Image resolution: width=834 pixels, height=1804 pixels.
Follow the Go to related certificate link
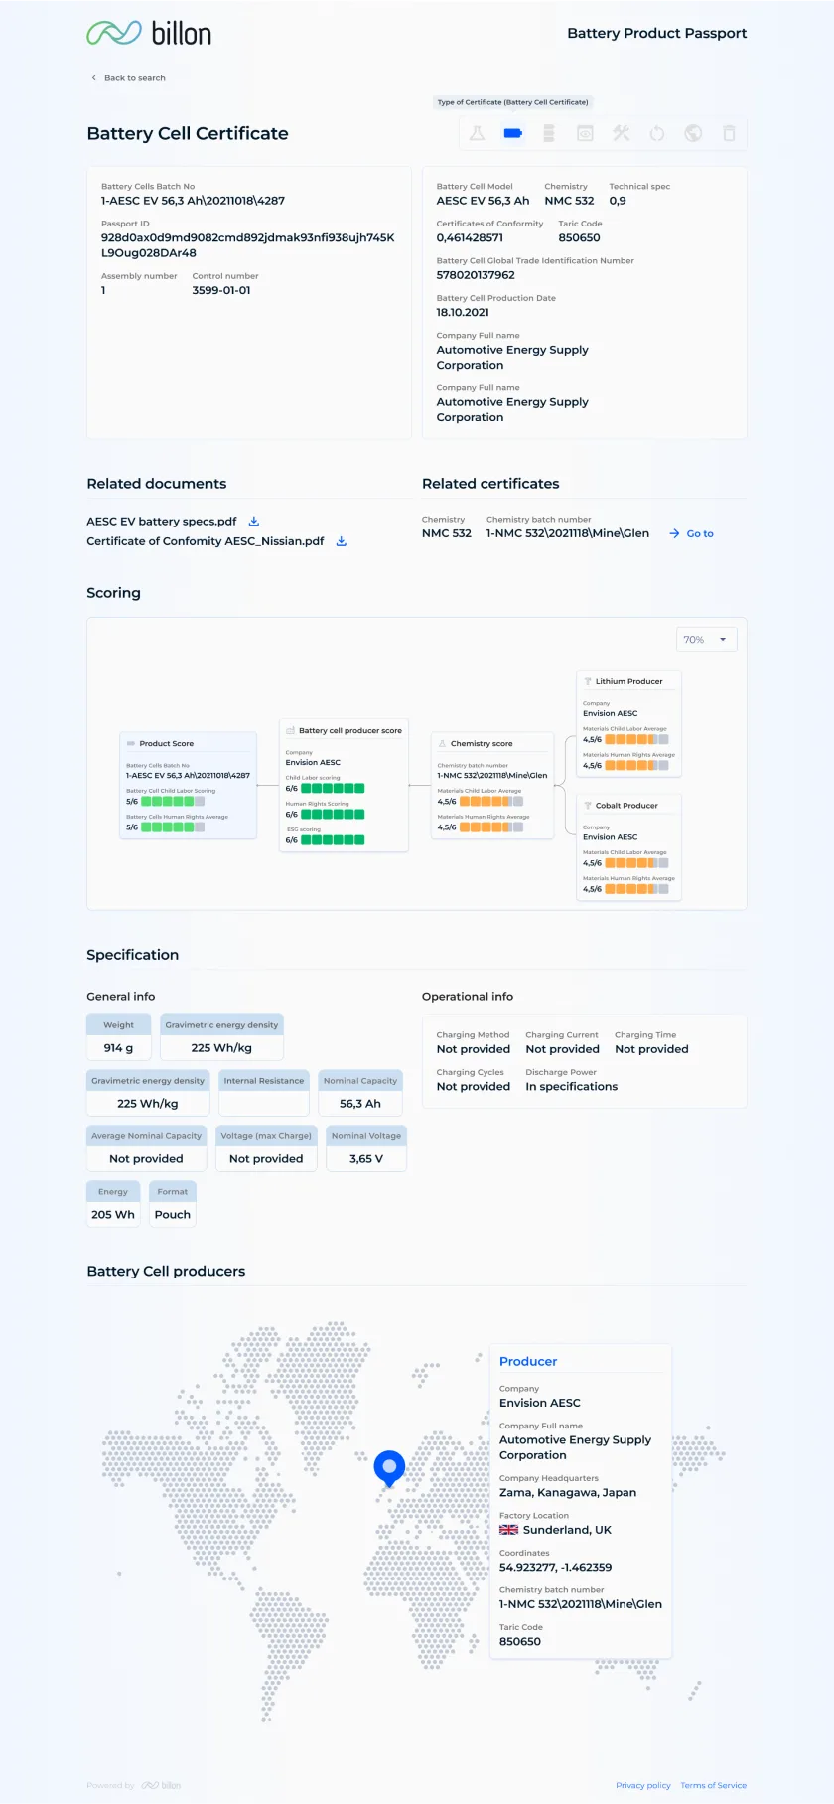(700, 533)
